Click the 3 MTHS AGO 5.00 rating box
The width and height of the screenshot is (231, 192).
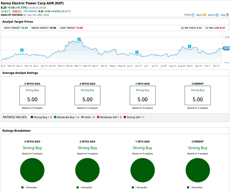click(32, 95)
